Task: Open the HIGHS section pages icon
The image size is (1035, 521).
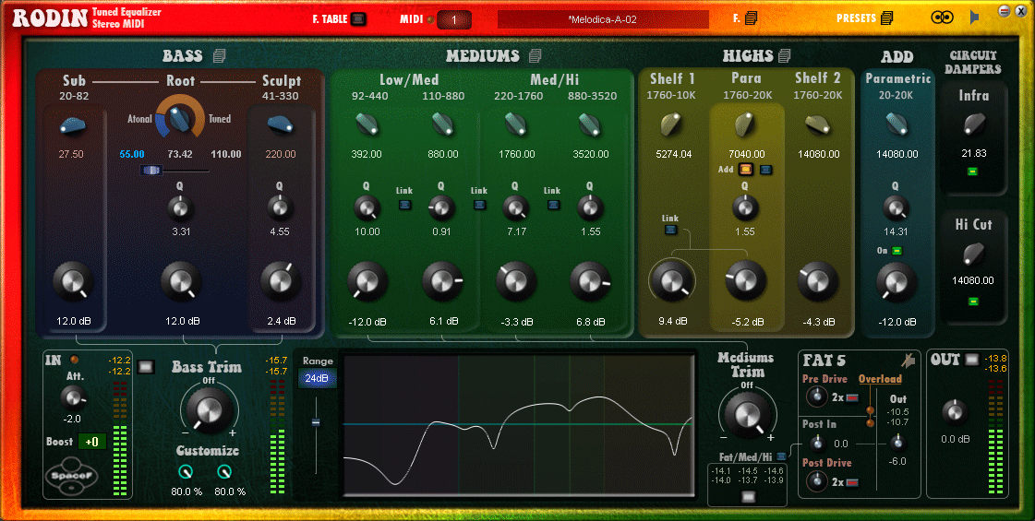Action: pos(784,55)
